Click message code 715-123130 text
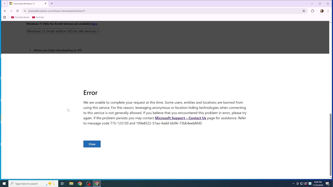333x187 pixels. (119, 123)
